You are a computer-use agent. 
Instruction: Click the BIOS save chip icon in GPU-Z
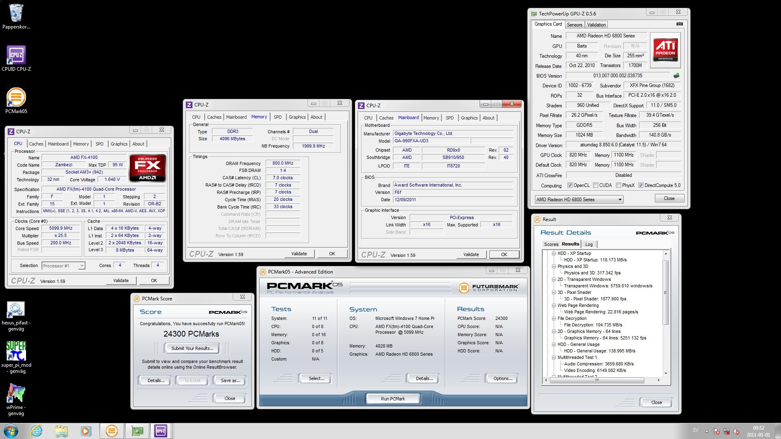676,76
